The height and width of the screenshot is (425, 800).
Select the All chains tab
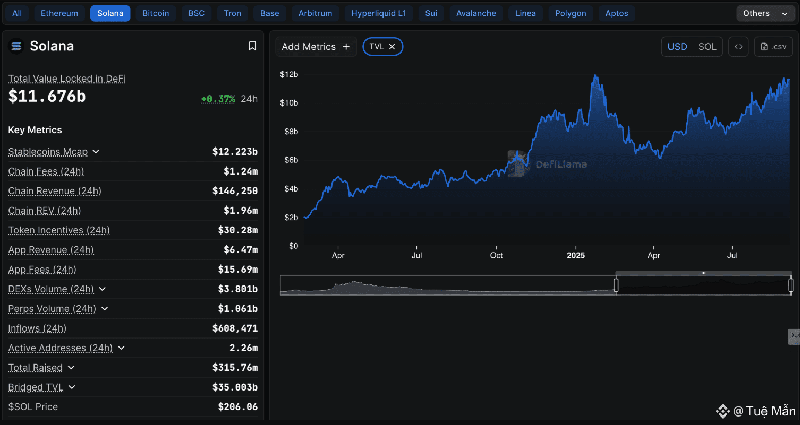tap(17, 13)
